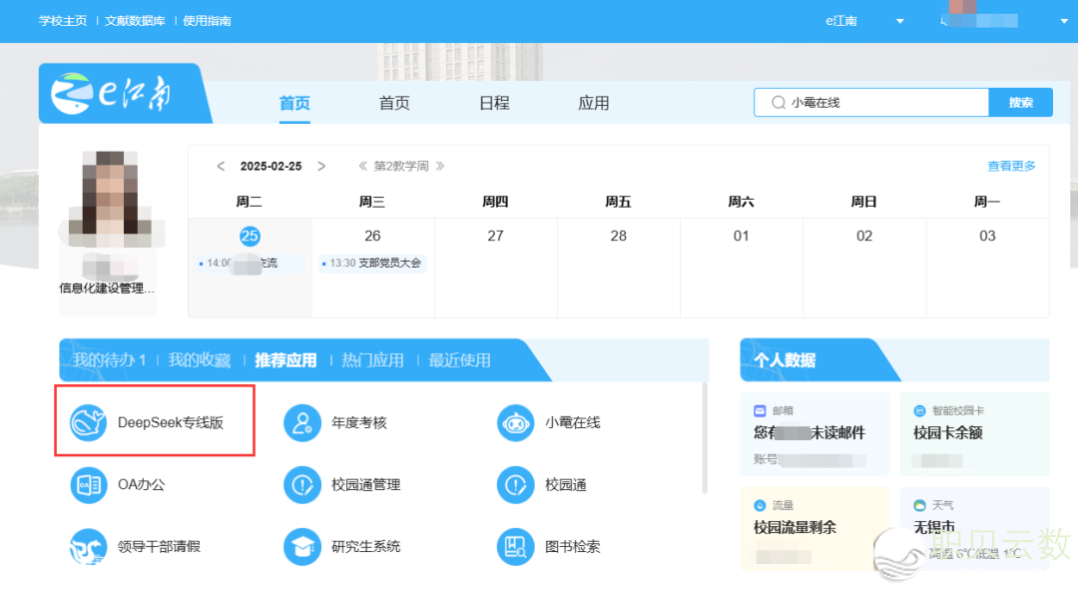Open the 校园卡余额 card
Viewport: 1078px width, 589px height.
(x=975, y=434)
